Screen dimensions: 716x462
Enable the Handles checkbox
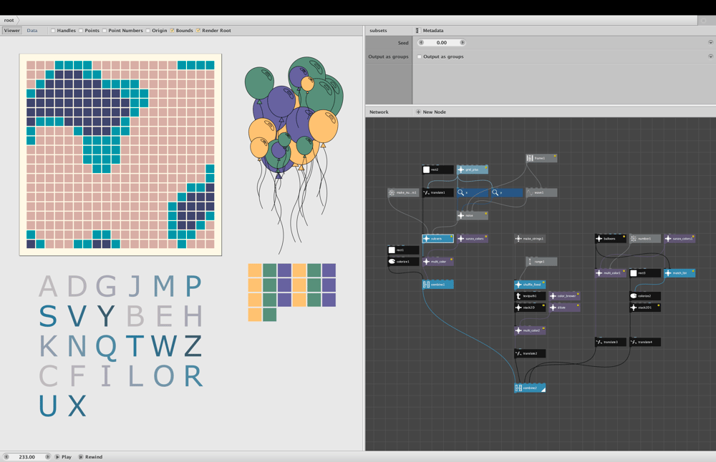pos(53,31)
